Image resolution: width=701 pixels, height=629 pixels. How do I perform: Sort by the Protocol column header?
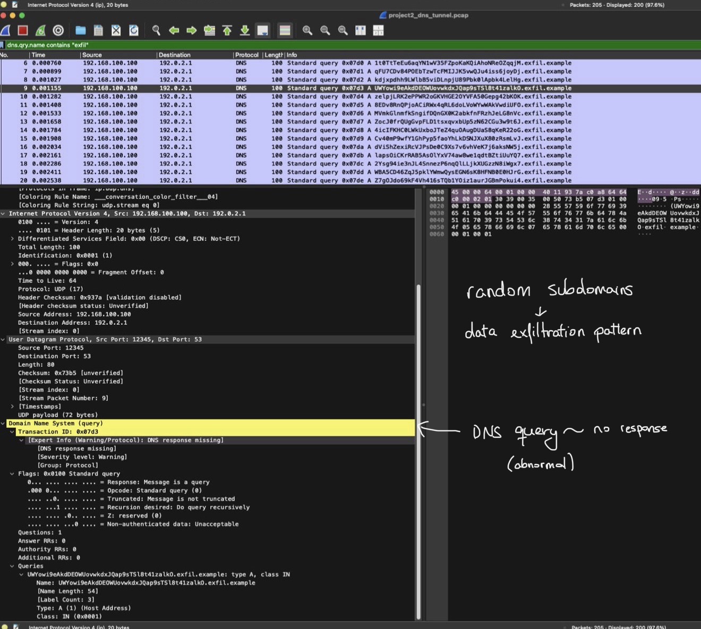(246, 55)
